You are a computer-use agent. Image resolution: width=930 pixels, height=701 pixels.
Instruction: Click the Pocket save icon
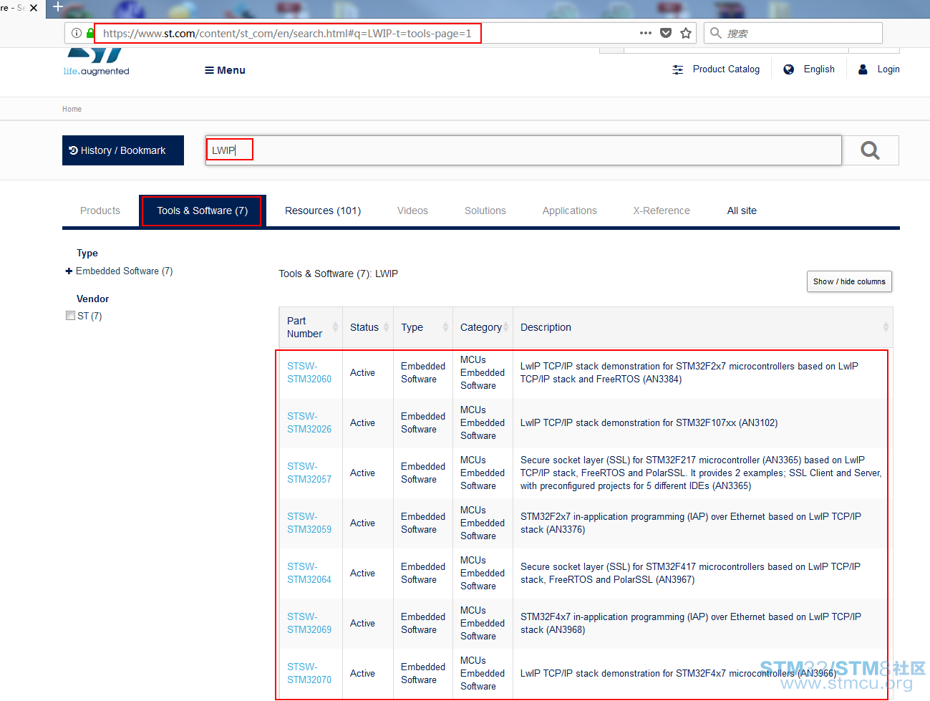[x=666, y=33]
